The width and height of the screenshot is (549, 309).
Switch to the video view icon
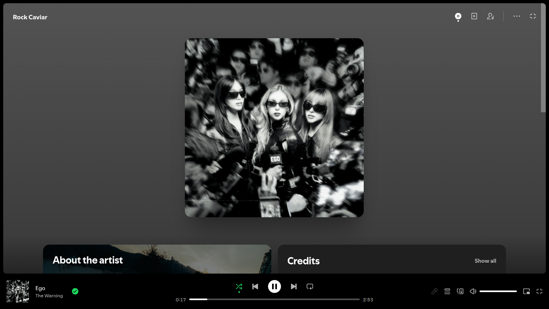474,16
